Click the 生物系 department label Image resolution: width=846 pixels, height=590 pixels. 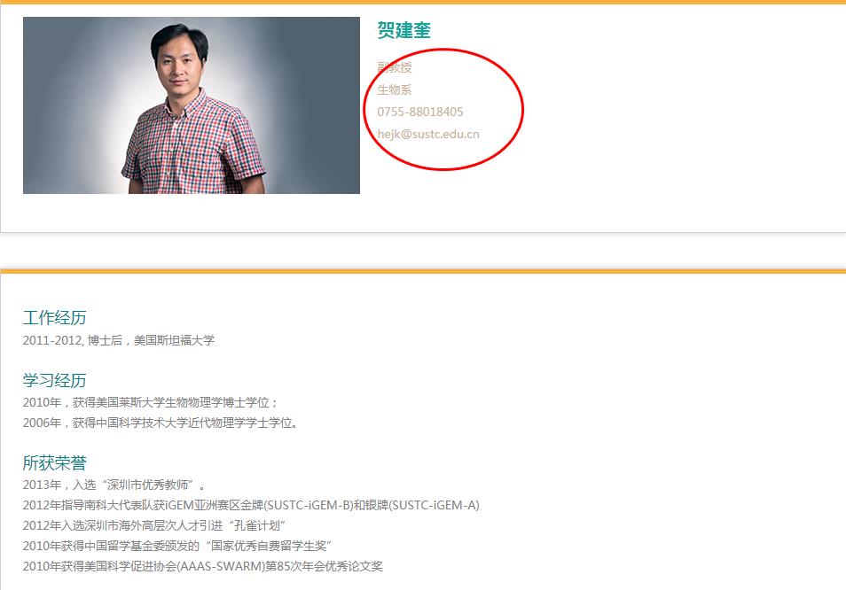(x=395, y=89)
